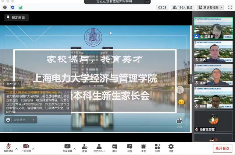The height and width of the screenshot is (155, 235).
Task: Open the chat (聊天) panel
Action: coord(115,147)
